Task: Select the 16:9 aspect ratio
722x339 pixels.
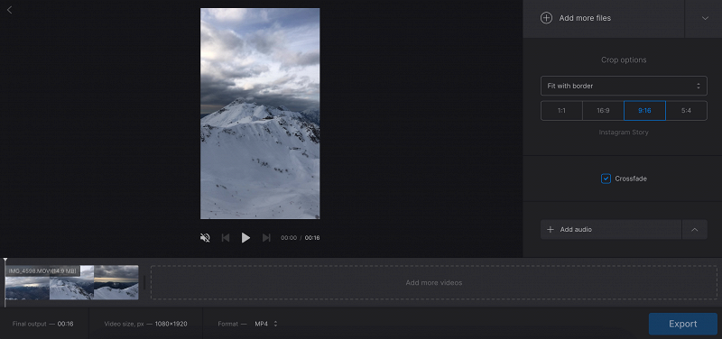Action: click(603, 110)
